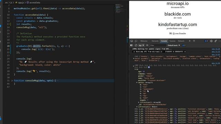Viewport: 221px width, 124px height.
Task: Open source link for Bootcamp API message
Action: (215, 52)
